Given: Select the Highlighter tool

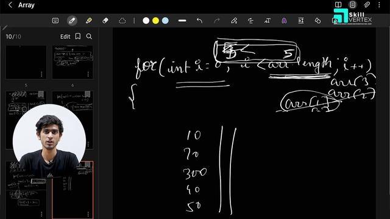Looking at the screenshot, I should [x=88, y=21].
